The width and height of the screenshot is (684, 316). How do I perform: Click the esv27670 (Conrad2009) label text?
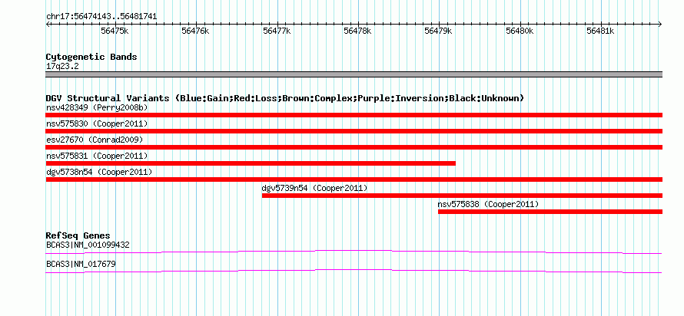95,140
